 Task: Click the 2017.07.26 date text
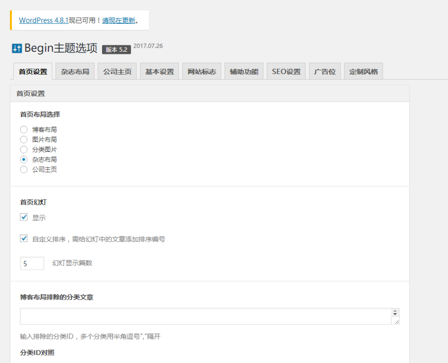point(148,46)
